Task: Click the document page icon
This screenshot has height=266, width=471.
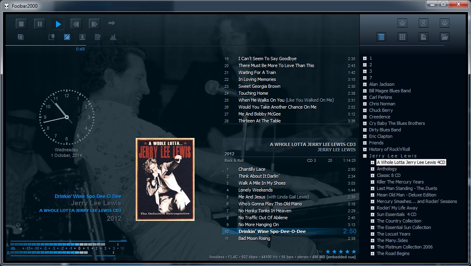Action: pyautogui.click(x=423, y=37)
